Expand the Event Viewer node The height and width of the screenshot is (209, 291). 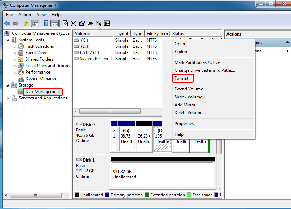pos(14,53)
